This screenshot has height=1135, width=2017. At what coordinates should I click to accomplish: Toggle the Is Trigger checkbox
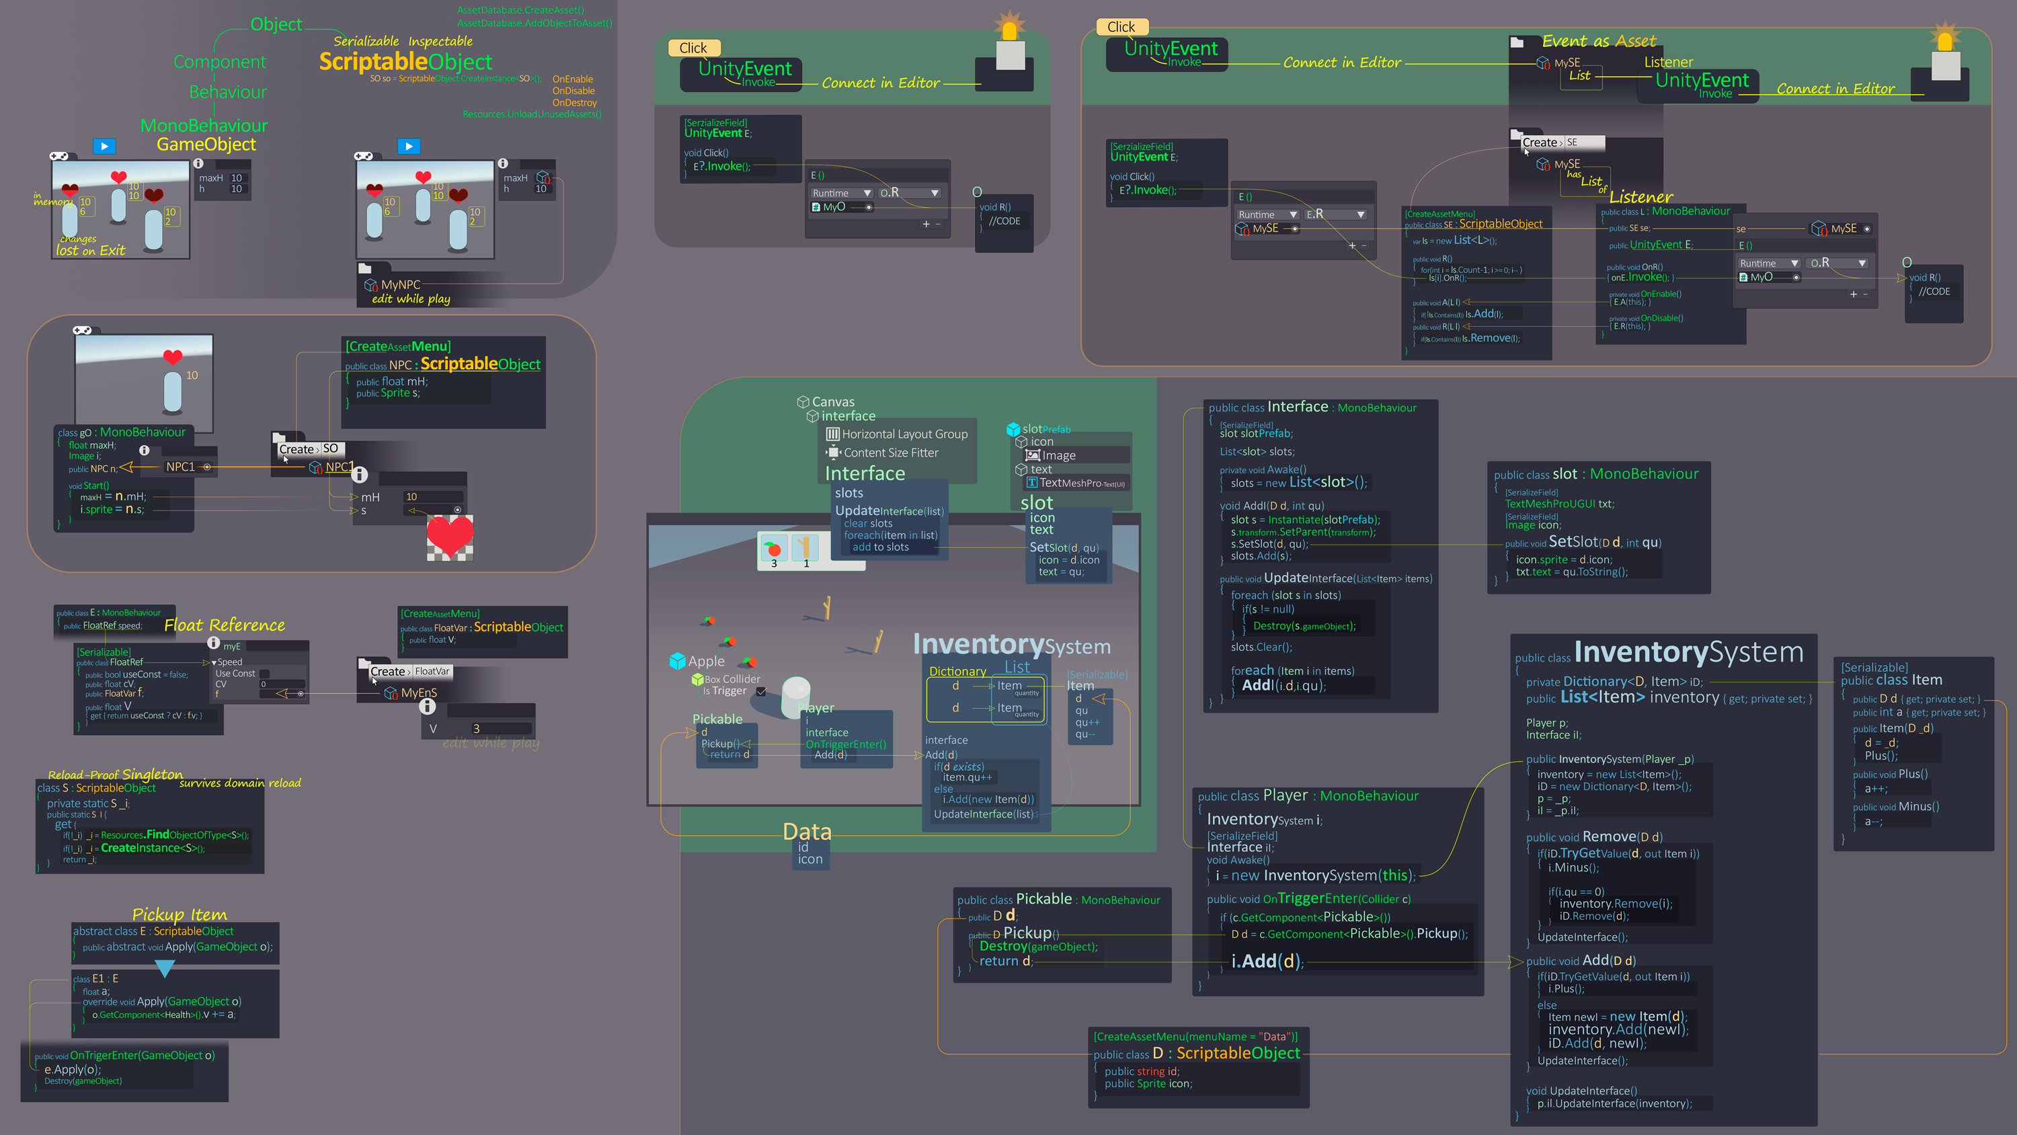pyautogui.click(x=761, y=691)
